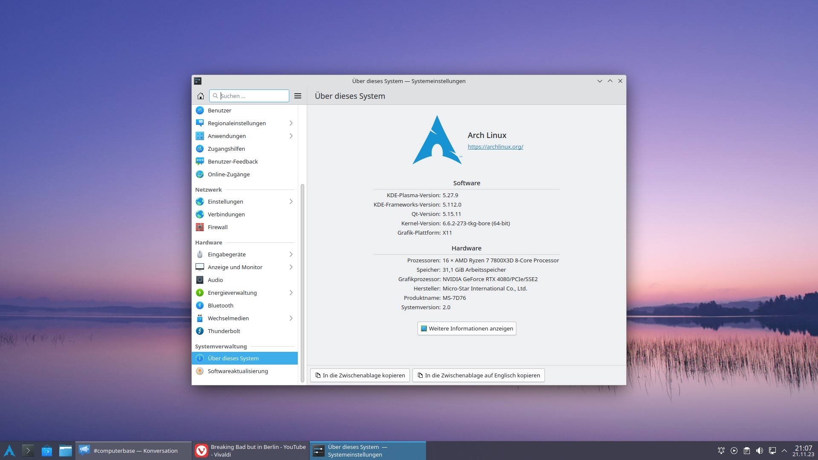Screen dimensions: 818x460
Task: Expand Wechselmedien chevron
Action: tap(291, 318)
